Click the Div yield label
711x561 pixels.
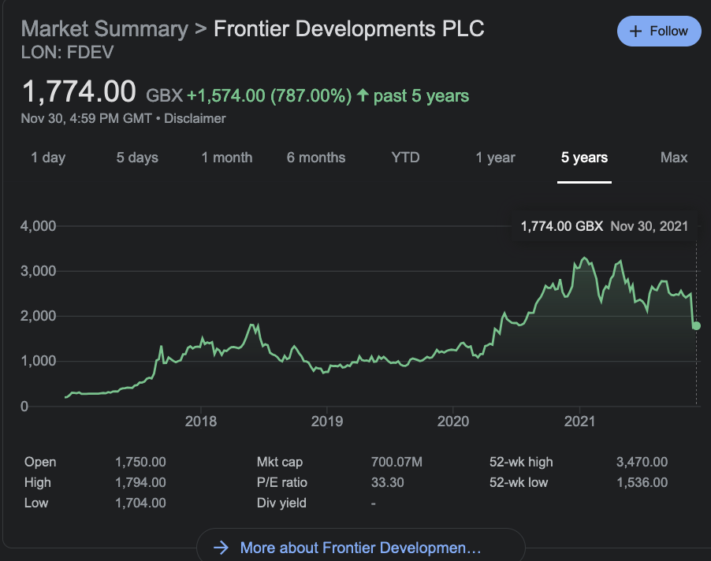click(x=281, y=503)
